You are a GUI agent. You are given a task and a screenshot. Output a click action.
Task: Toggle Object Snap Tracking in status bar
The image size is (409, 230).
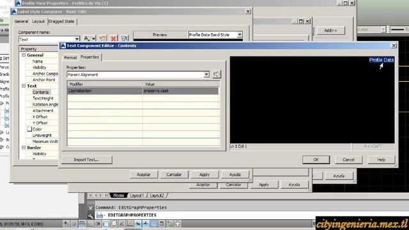122,224
